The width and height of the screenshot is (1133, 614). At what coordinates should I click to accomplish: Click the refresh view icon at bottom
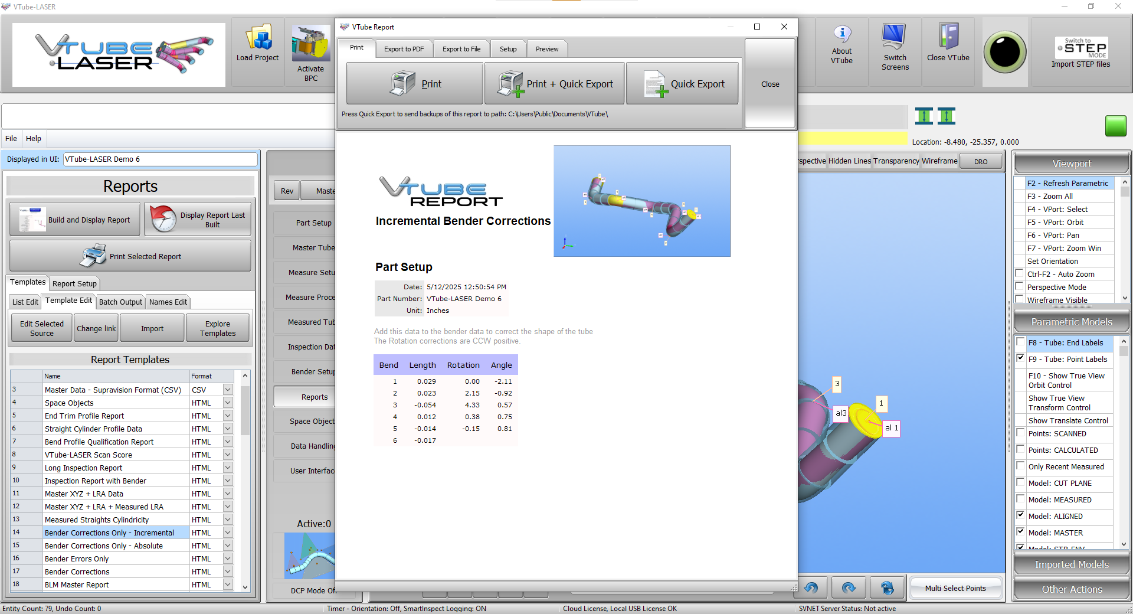pyautogui.click(x=887, y=588)
